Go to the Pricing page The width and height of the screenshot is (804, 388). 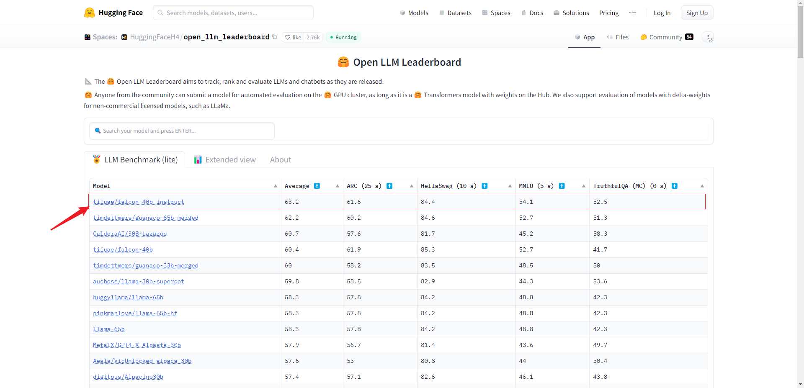609,13
